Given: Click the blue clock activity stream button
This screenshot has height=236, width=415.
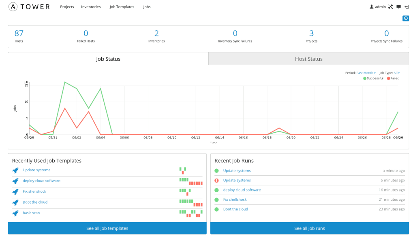Looking at the screenshot, I should pos(405,18).
